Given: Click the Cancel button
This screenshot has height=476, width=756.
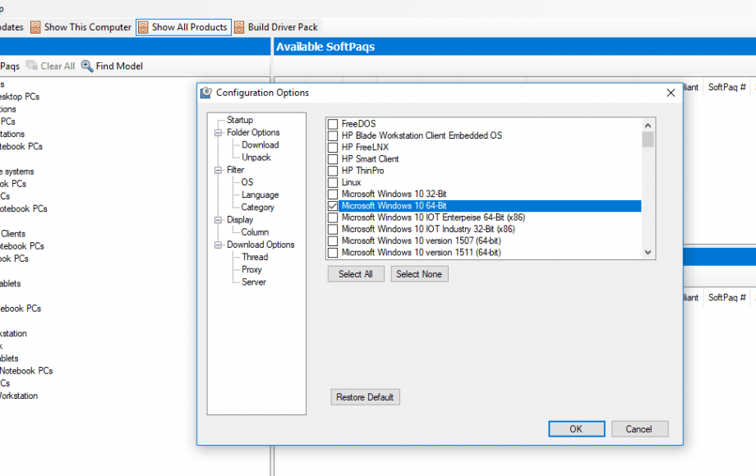Looking at the screenshot, I should coord(640,429).
